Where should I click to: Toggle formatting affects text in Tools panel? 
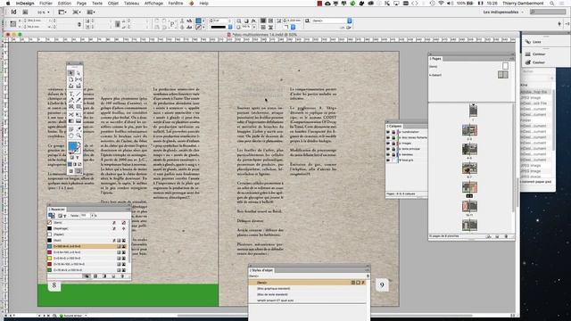point(78,158)
